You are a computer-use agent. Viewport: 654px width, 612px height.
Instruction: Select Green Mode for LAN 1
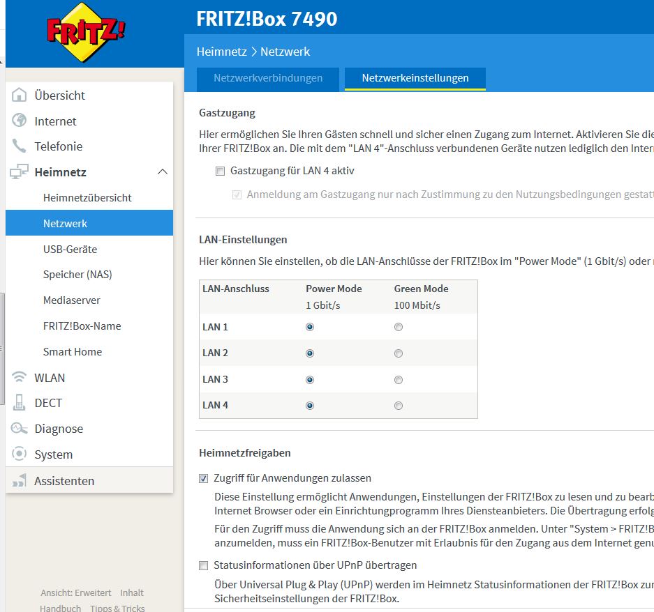399,327
